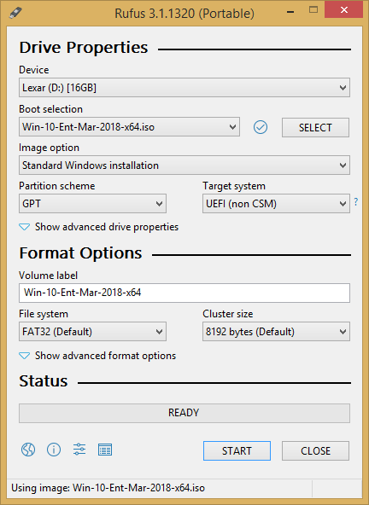Click the CLOSE button
Viewport: 369px width, 505px height.
click(315, 450)
